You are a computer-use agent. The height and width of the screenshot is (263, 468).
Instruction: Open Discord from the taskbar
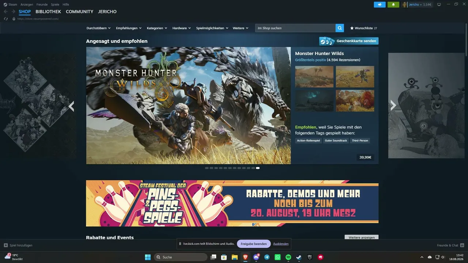tap(256, 257)
